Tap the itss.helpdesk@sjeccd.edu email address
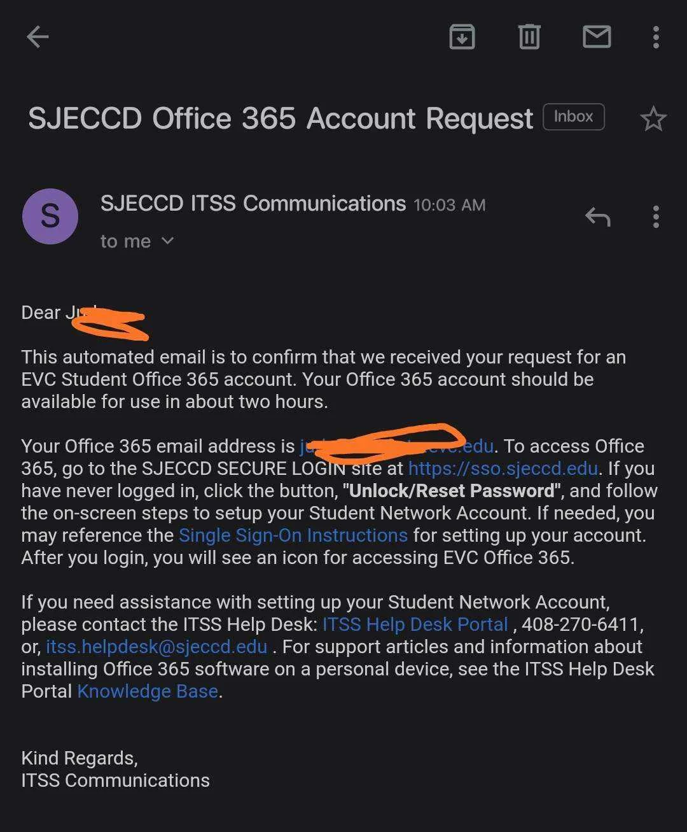The height and width of the screenshot is (832, 687). click(x=156, y=647)
